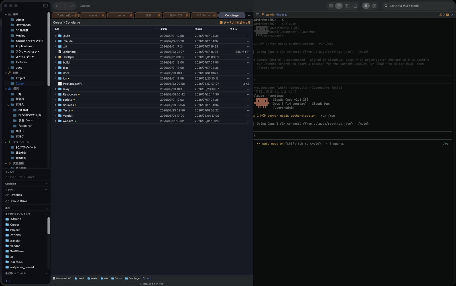Expand the .claude folder row
Viewport: 456px width, 286px height.
pyautogui.click(x=56, y=41)
